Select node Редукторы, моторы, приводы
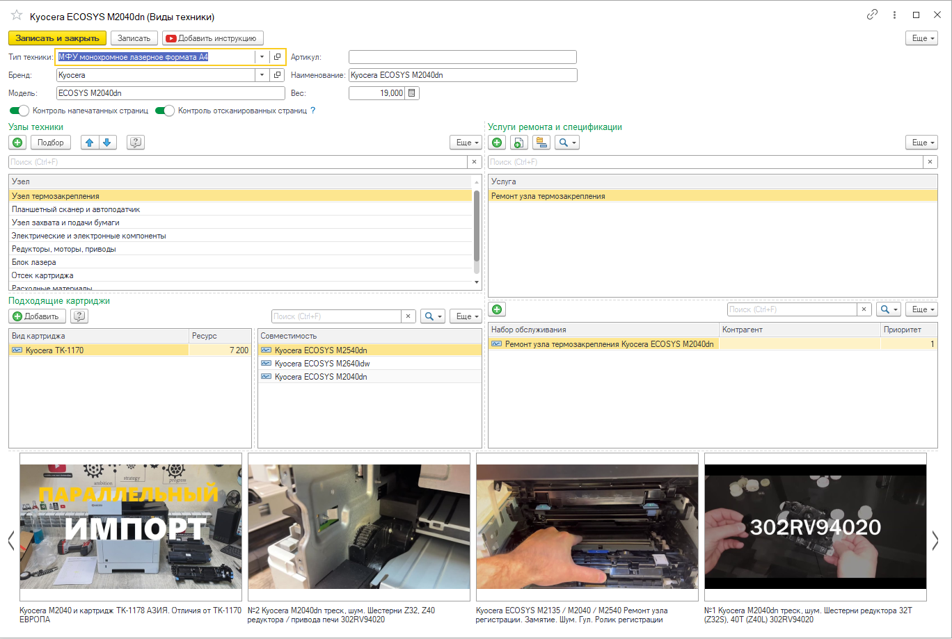This screenshot has width=952, height=639. point(241,249)
